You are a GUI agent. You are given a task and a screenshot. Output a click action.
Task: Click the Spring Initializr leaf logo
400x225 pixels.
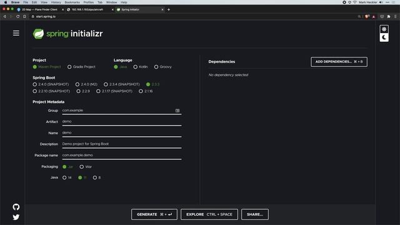coord(38,34)
